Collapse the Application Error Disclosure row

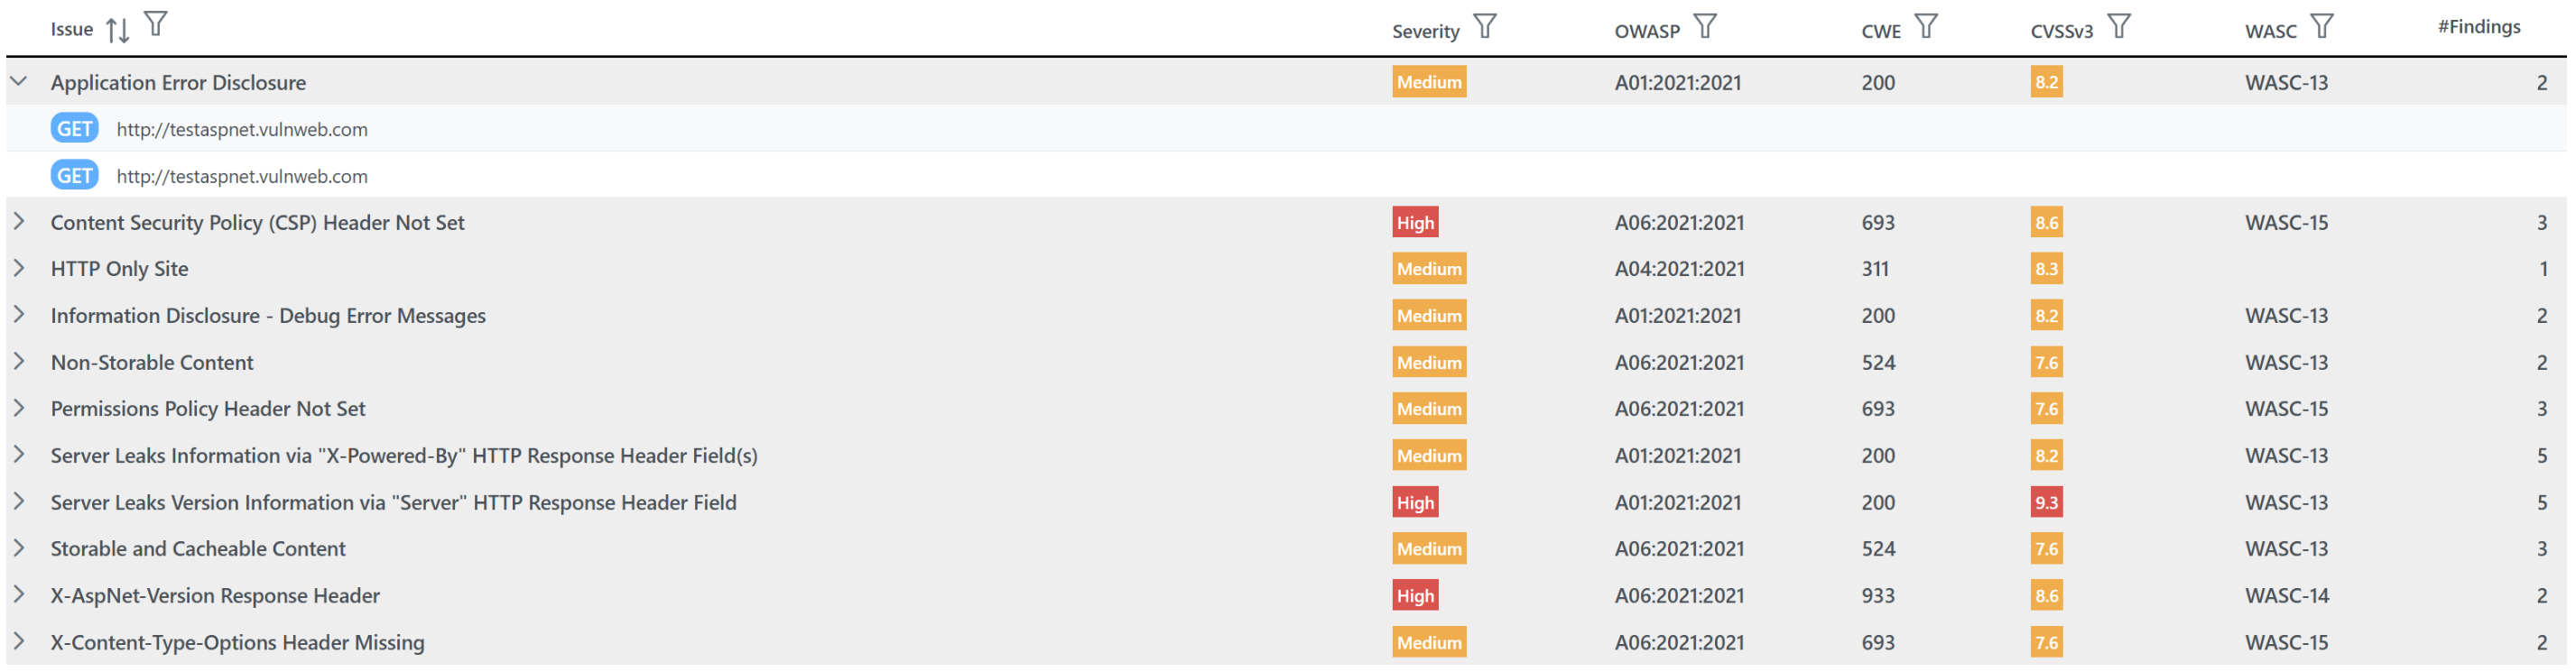click(19, 82)
